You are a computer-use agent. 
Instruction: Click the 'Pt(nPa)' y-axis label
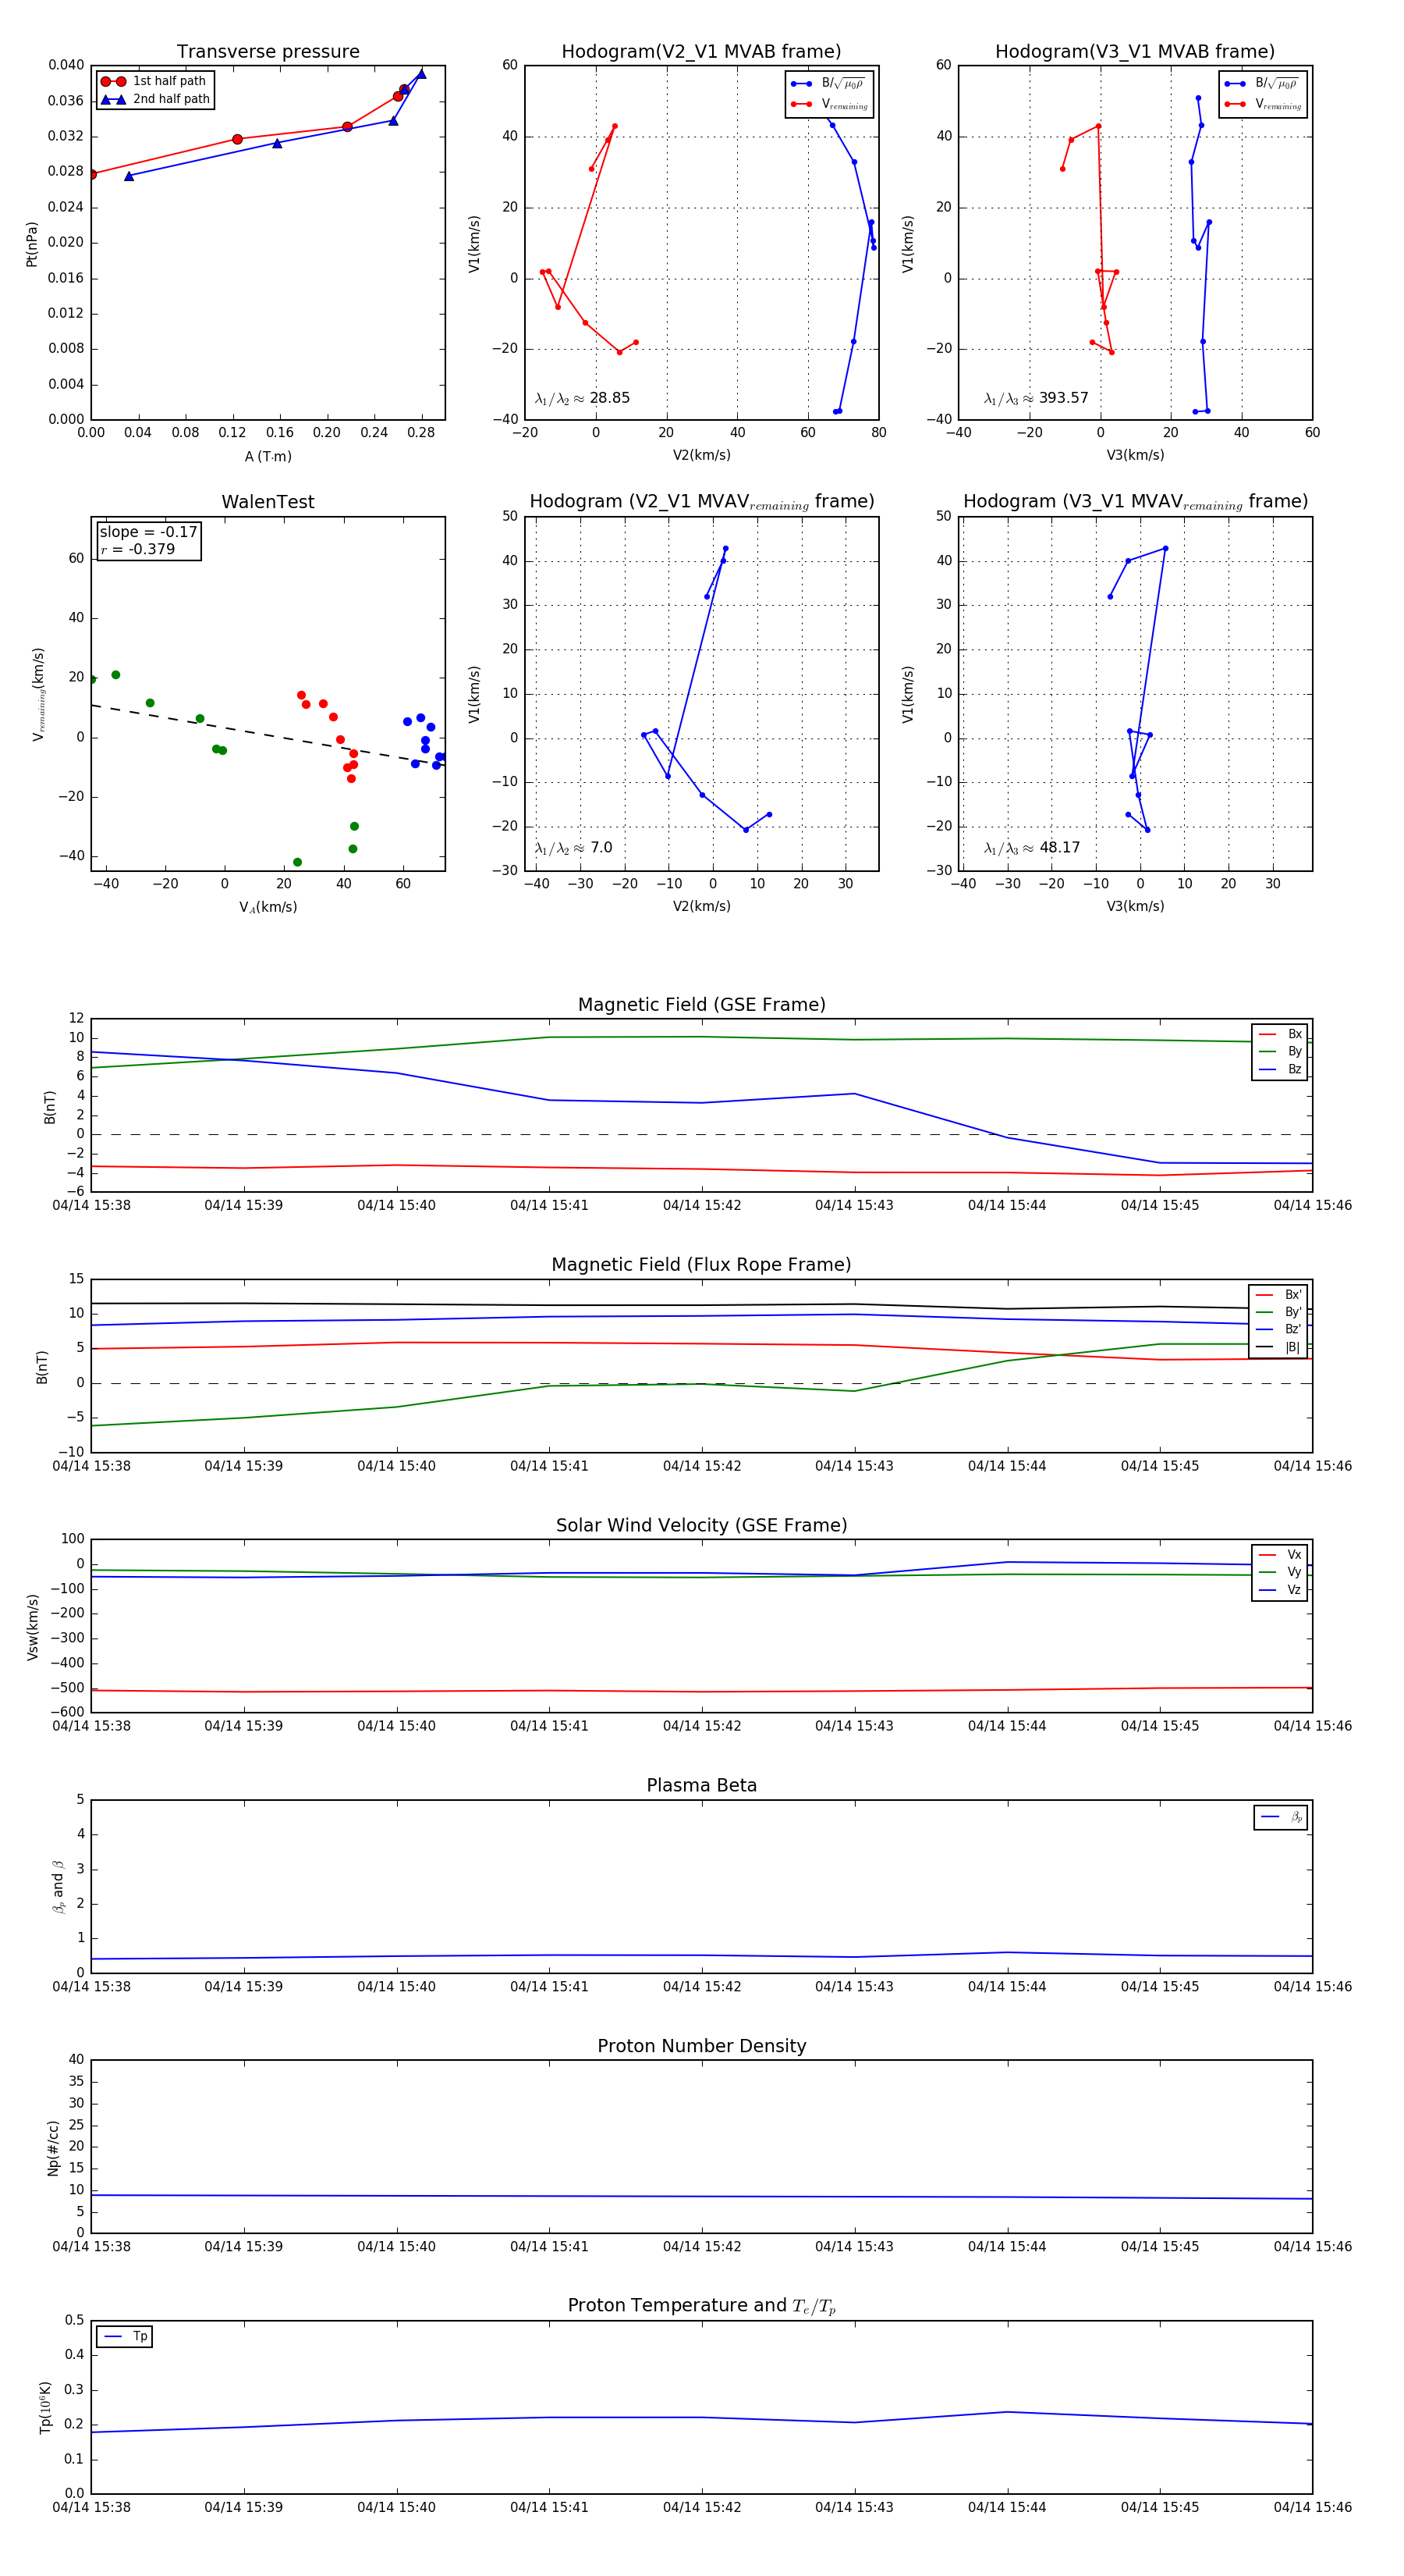pyautogui.click(x=32, y=244)
